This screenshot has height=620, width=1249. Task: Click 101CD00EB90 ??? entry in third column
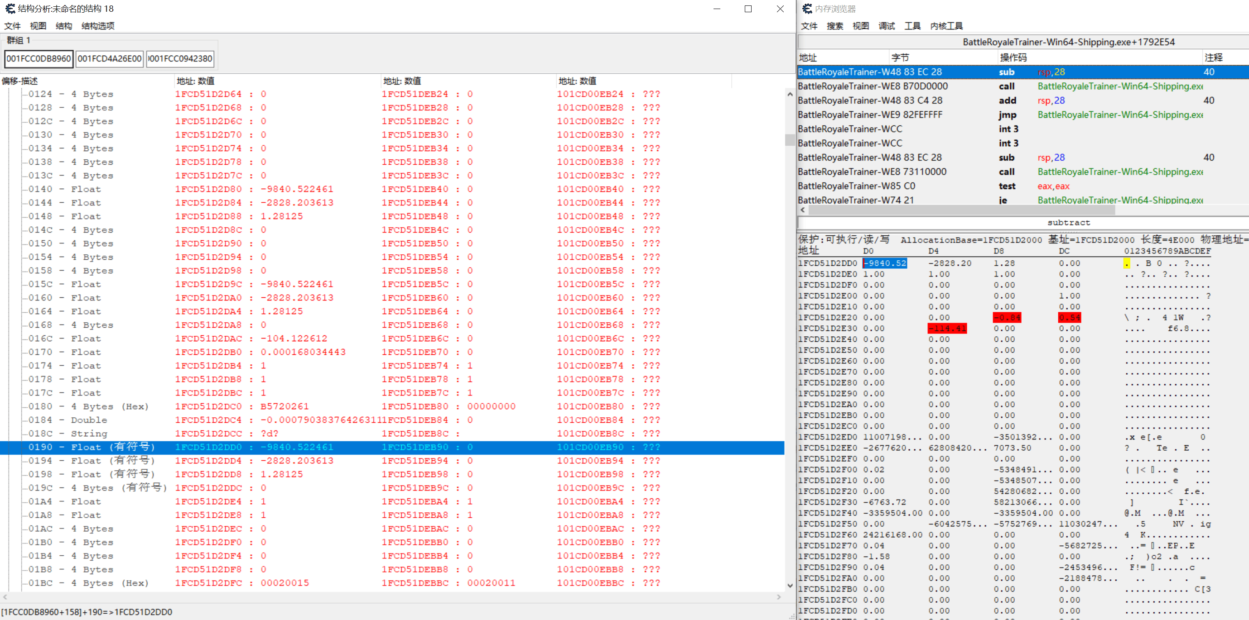pyautogui.click(x=608, y=447)
